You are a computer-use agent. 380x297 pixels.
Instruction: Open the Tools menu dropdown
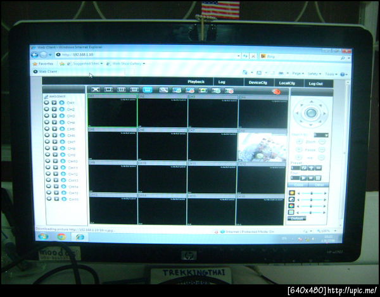(331, 74)
